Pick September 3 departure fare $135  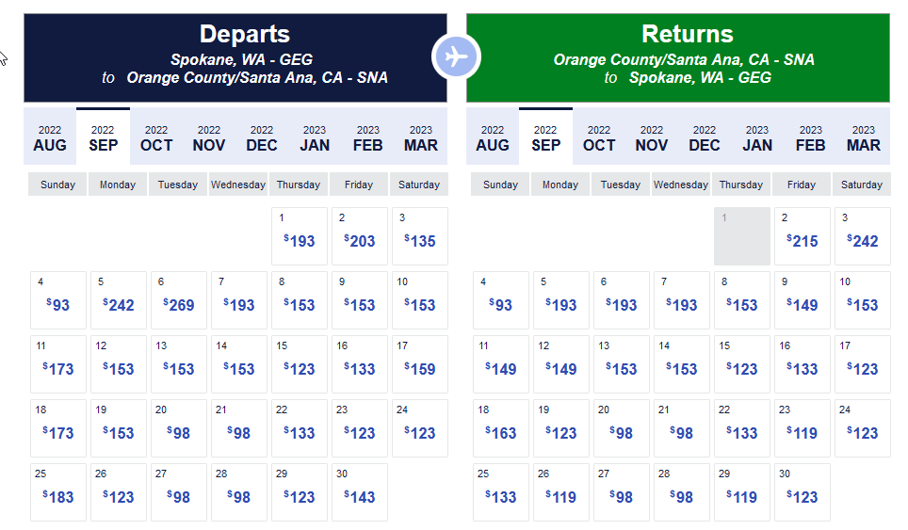tap(419, 236)
